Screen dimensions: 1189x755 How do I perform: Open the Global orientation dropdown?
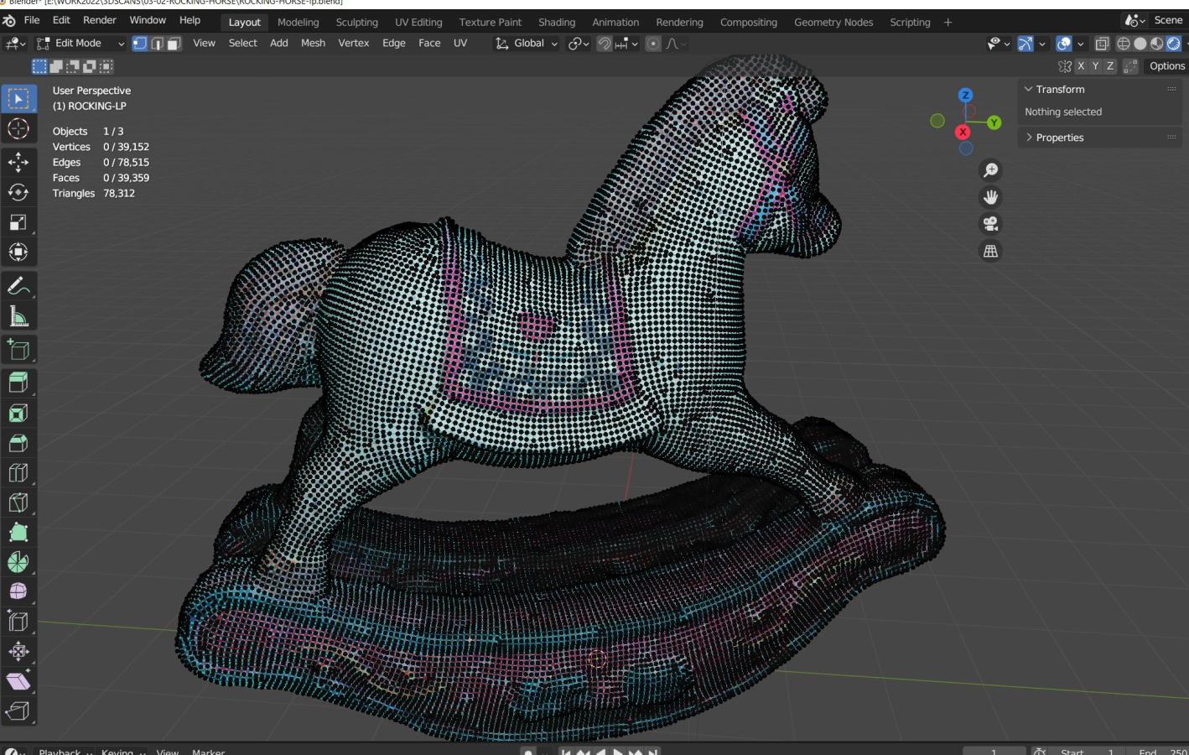tap(527, 44)
